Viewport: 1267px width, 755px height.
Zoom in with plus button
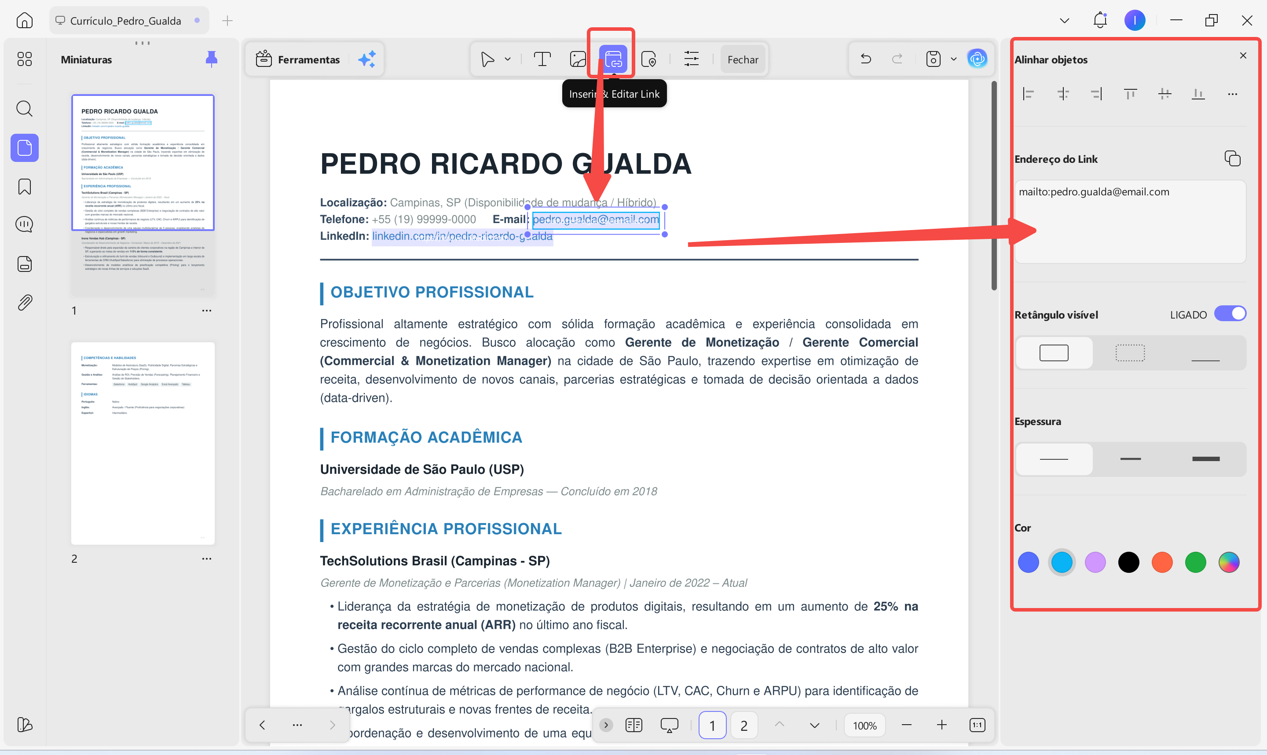point(941,725)
